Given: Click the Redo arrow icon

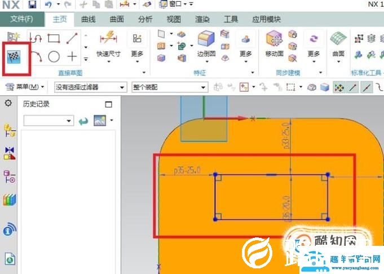Looking at the screenshot, I should pyautogui.click(x=68, y=5).
